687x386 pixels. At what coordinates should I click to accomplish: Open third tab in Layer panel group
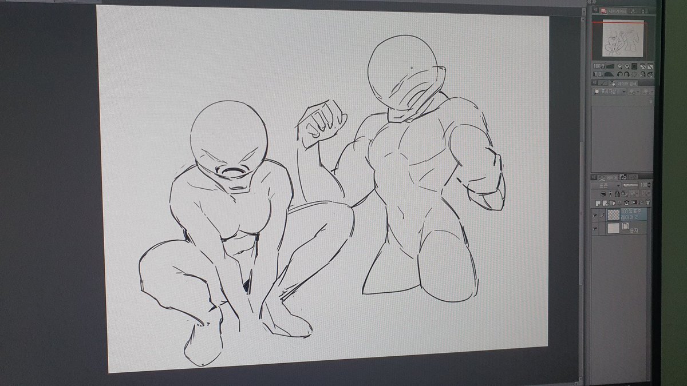[x=634, y=177]
